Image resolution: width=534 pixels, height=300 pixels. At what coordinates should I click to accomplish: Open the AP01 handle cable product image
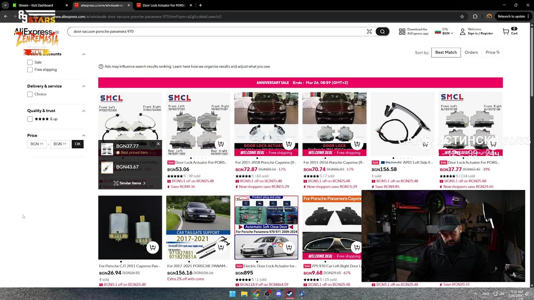click(x=403, y=124)
